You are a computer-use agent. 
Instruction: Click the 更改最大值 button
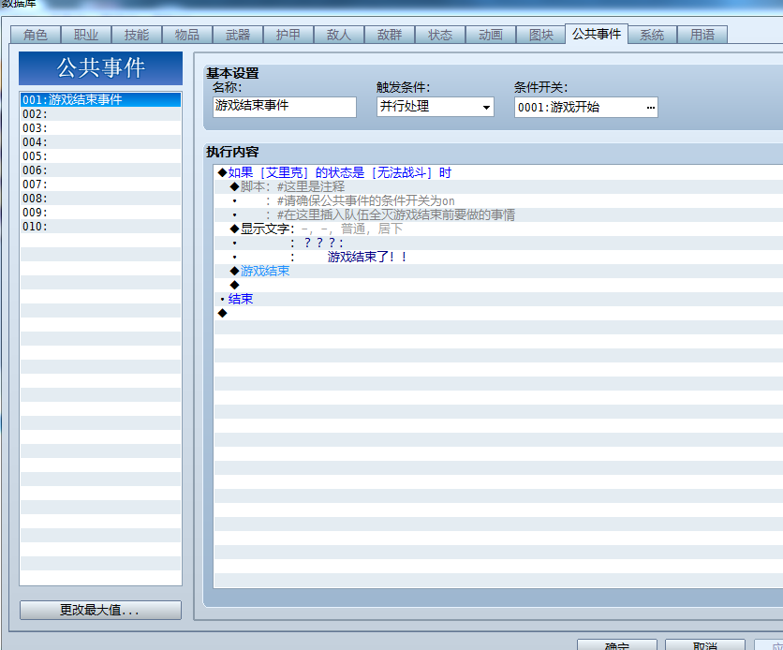pyautogui.click(x=100, y=610)
